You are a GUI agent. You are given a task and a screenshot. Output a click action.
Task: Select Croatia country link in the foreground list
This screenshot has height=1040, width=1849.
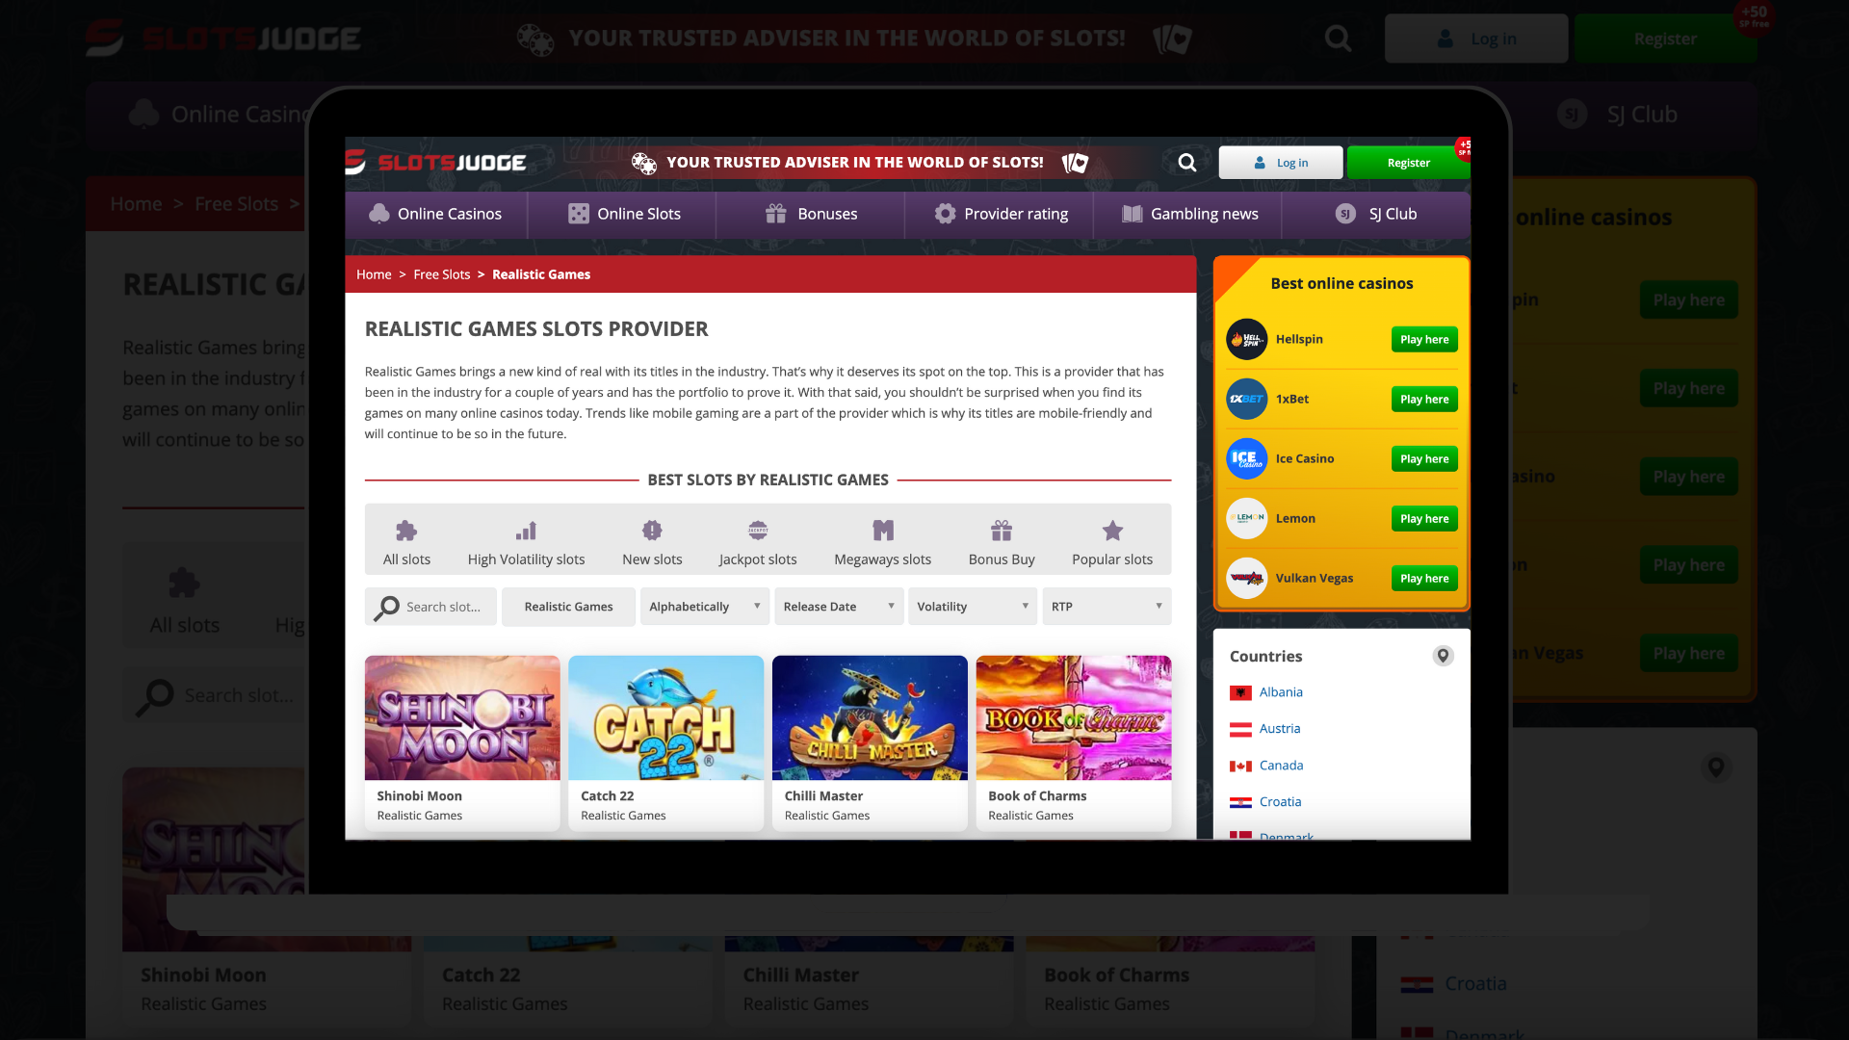point(1280,802)
